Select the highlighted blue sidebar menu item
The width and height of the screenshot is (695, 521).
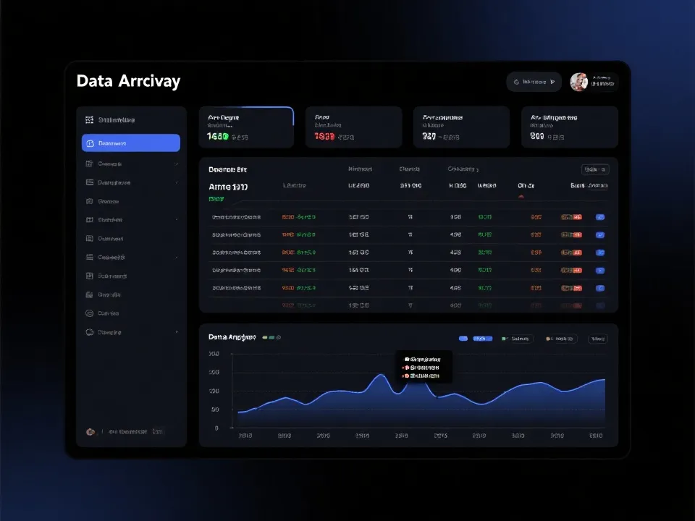(x=131, y=143)
